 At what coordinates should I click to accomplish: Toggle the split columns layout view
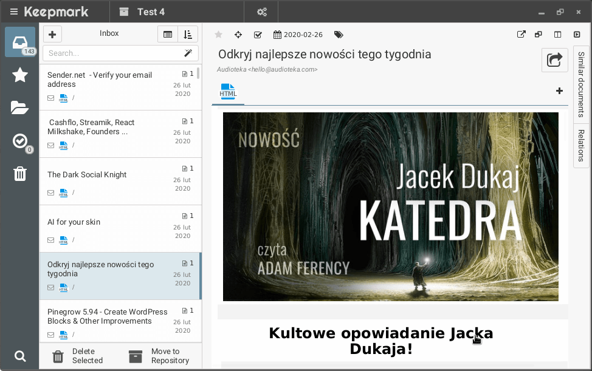click(x=558, y=35)
